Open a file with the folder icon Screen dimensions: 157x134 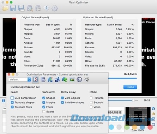pyautogui.click(x=5, y=8)
